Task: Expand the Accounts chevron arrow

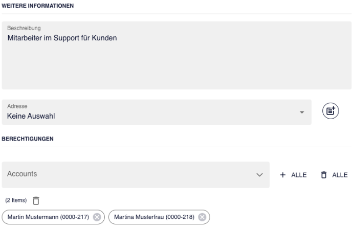Action: [259, 175]
